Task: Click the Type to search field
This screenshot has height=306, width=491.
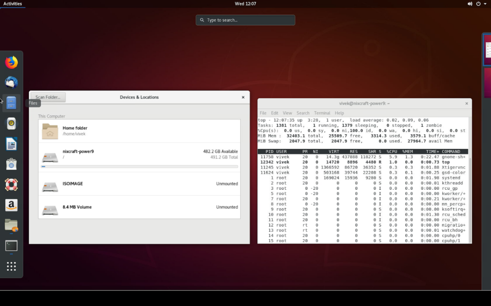Action: click(x=245, y=20)
